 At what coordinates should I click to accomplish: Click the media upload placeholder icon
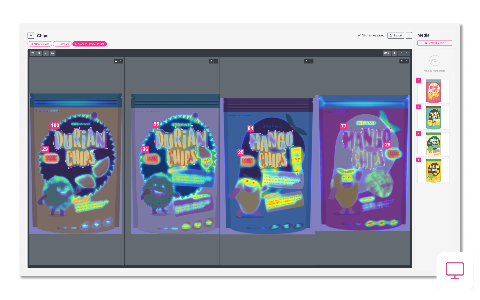tap(435, 60)
